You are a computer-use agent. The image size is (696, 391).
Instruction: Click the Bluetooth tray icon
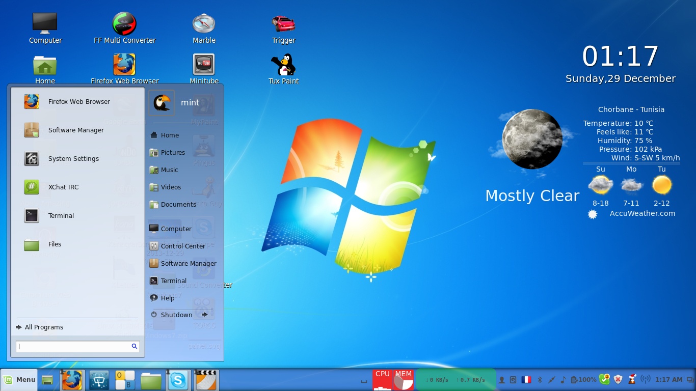click(x=540, y=380)
